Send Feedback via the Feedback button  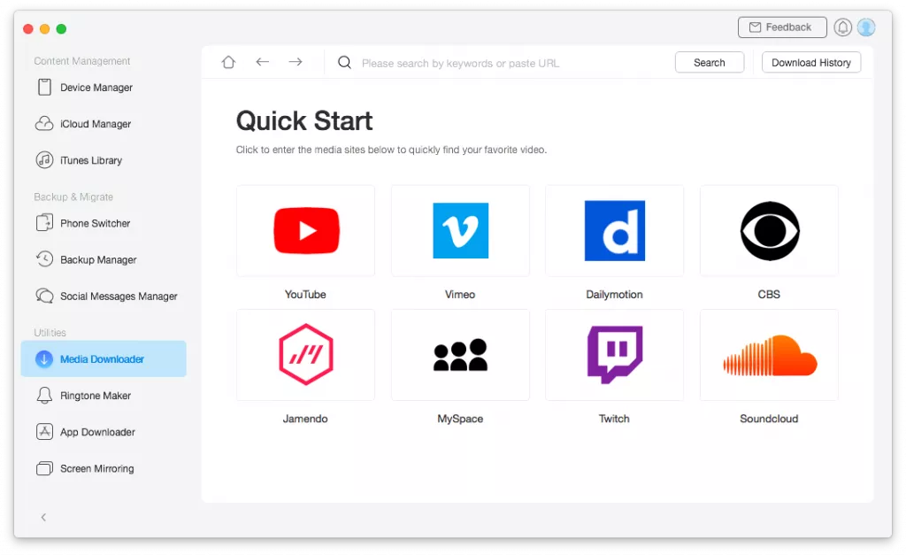click(782, 27)
